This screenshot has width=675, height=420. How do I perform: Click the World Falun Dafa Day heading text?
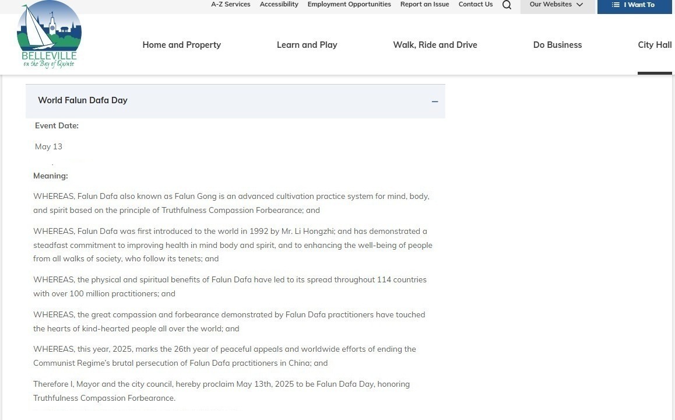(83, 100)
